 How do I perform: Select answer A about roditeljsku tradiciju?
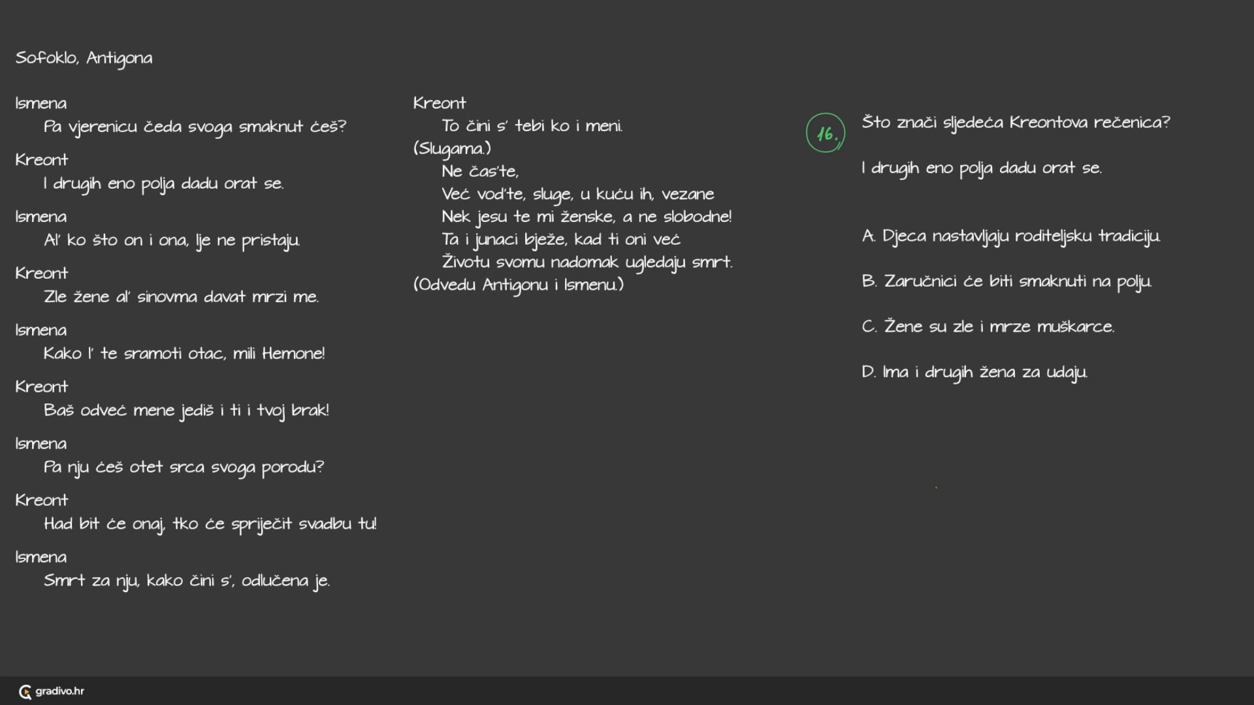point(1010,236)
